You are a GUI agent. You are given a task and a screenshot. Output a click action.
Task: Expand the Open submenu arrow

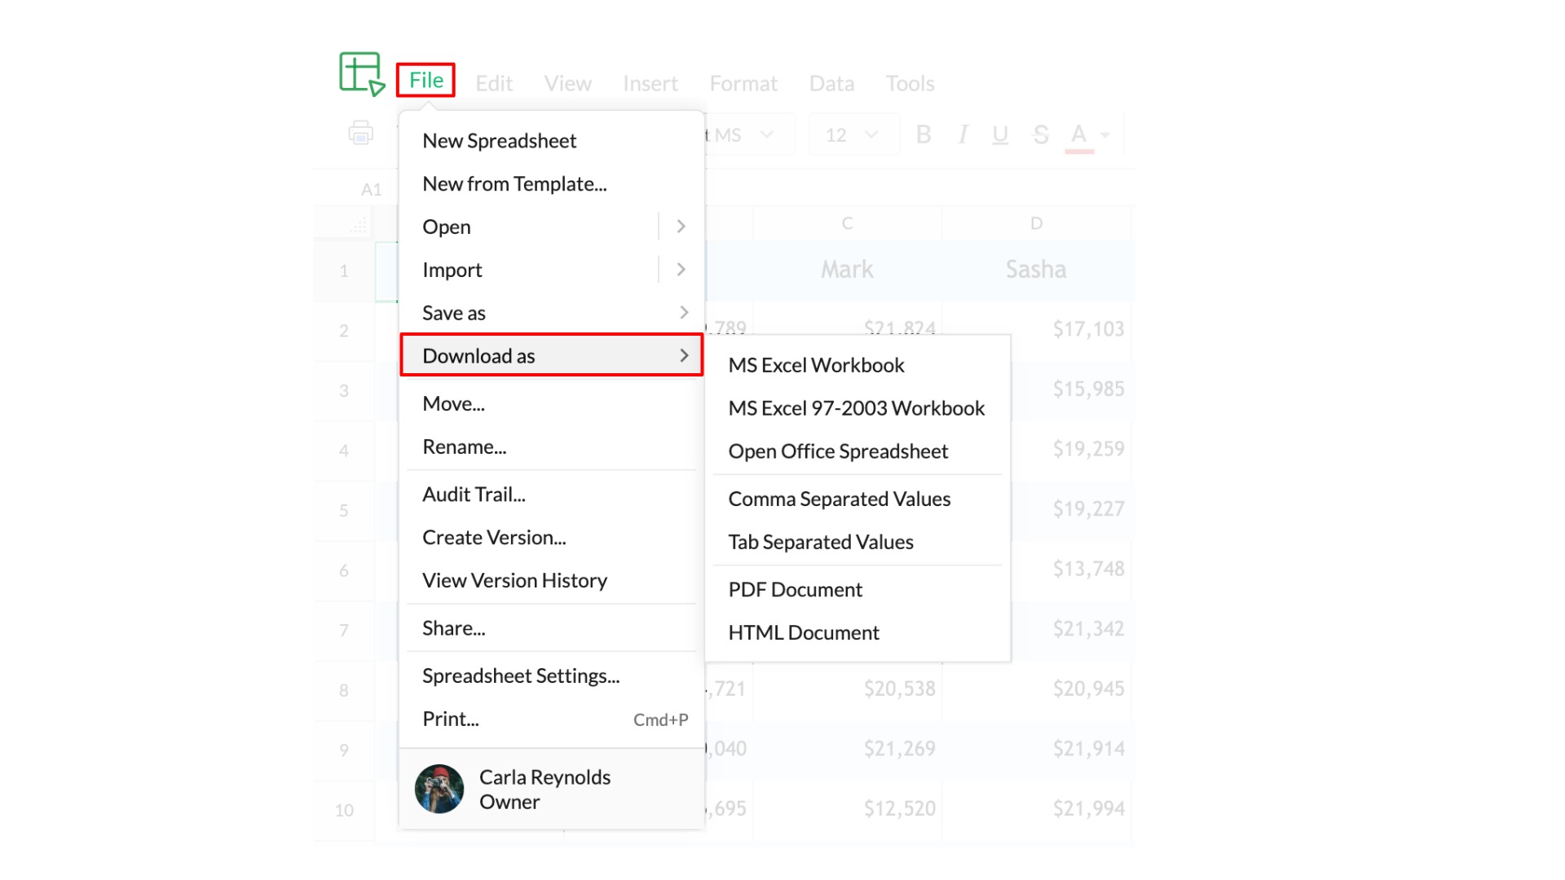pyautogui.click(x=681, y=227)
